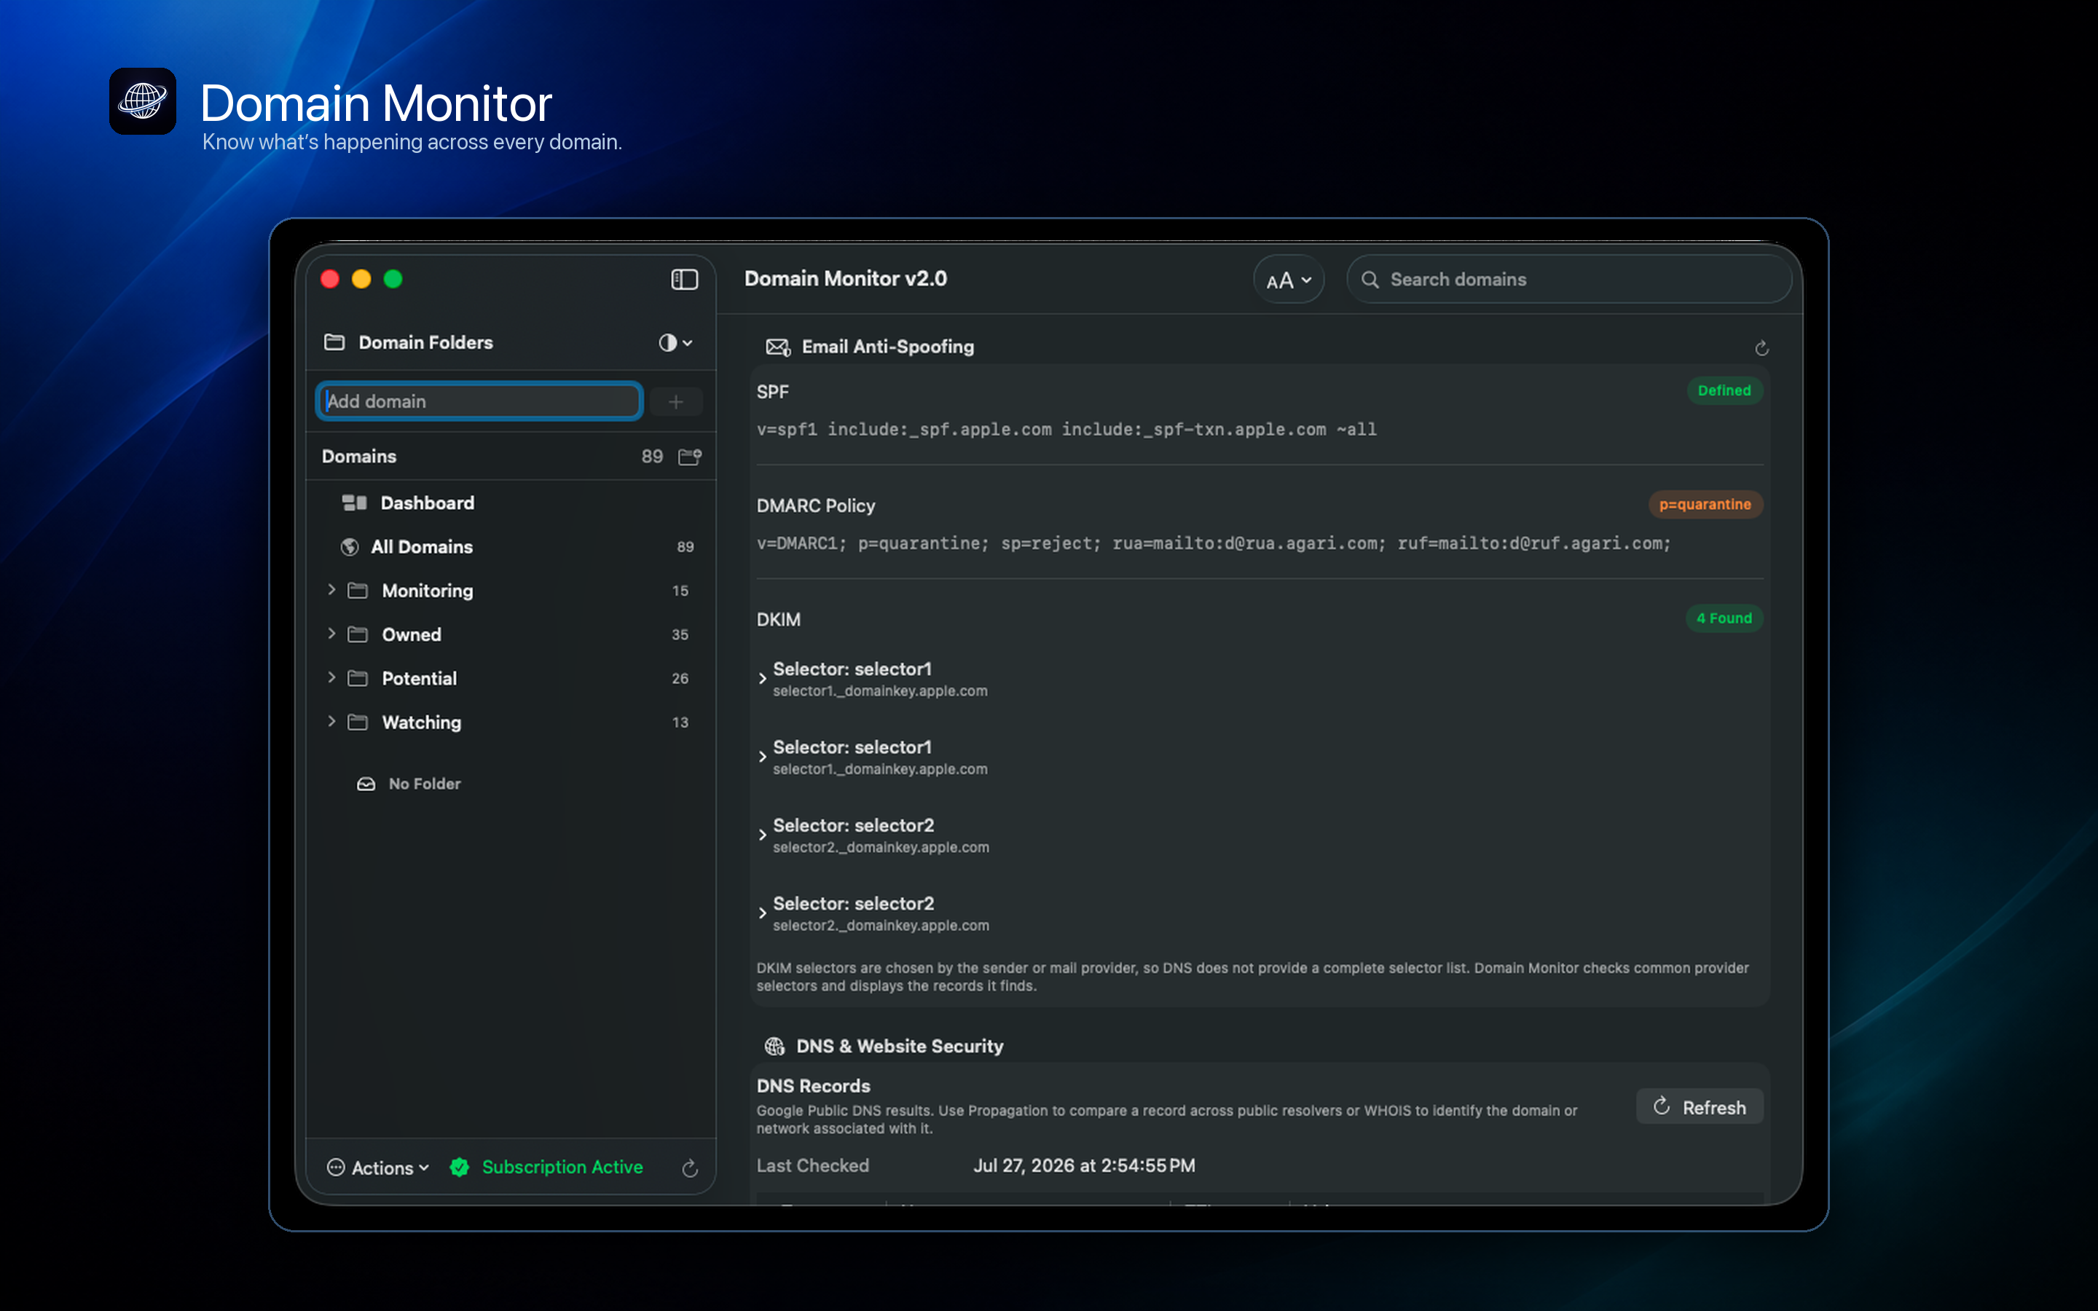This screenshot has width=2098, height=1311.
Task: Click the Owned folder icon
Action: [x=357, y=634]
